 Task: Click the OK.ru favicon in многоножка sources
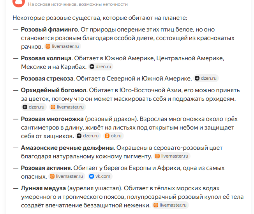[x=107, y=136]
